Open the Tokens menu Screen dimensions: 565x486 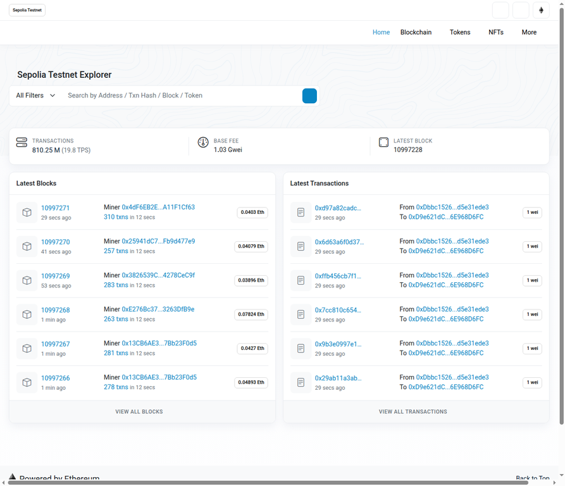(x=460, y=32)
